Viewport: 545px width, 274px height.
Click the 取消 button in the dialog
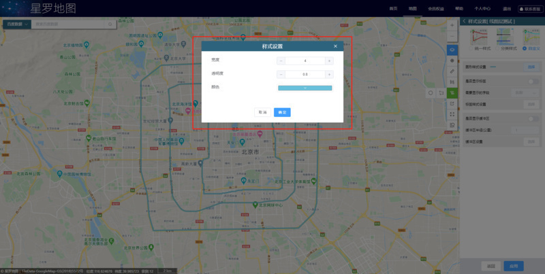pos(262,112)
